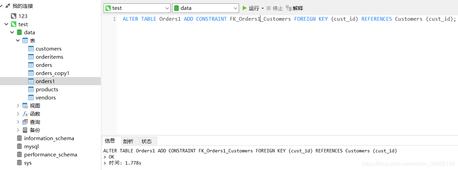Expand the 视图 views node

[18, 106]
